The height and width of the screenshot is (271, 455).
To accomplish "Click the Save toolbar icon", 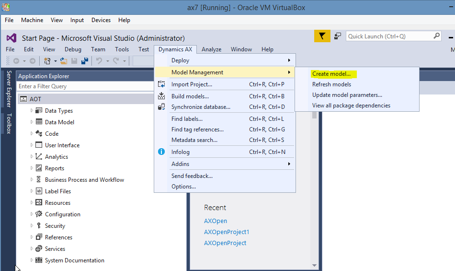I will click(x=74, y=61).
